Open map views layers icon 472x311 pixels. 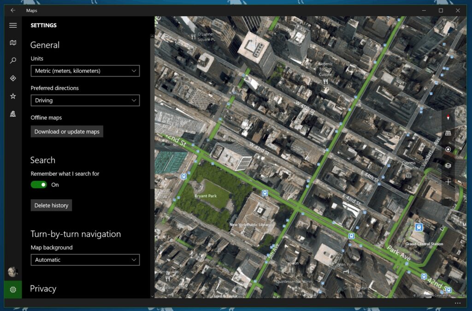click(x=448, y=166)
